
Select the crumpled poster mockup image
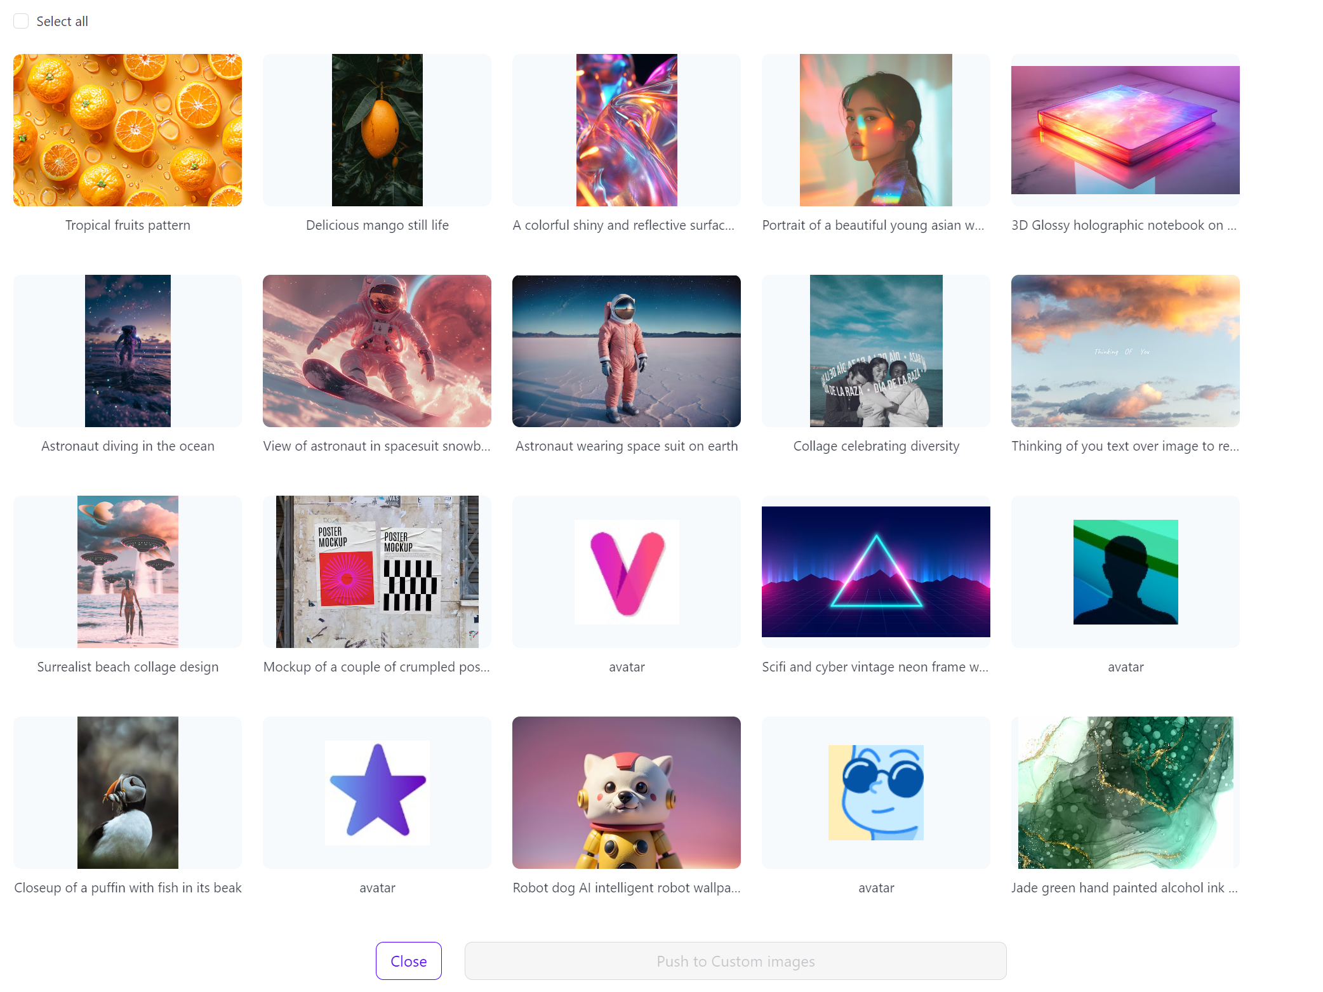[377, 572]
